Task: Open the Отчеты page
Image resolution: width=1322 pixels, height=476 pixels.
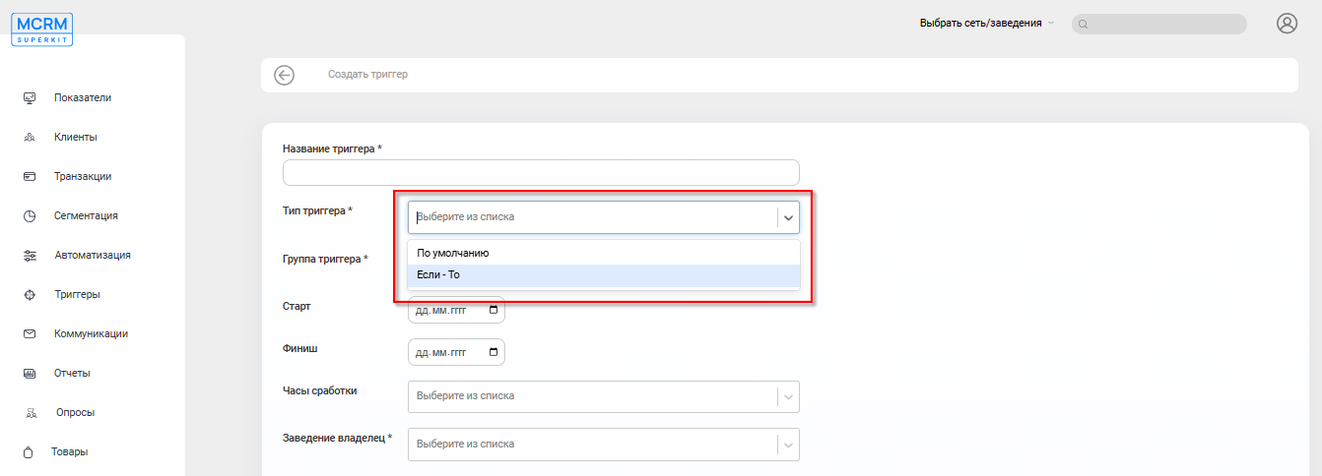Action: 72,373
